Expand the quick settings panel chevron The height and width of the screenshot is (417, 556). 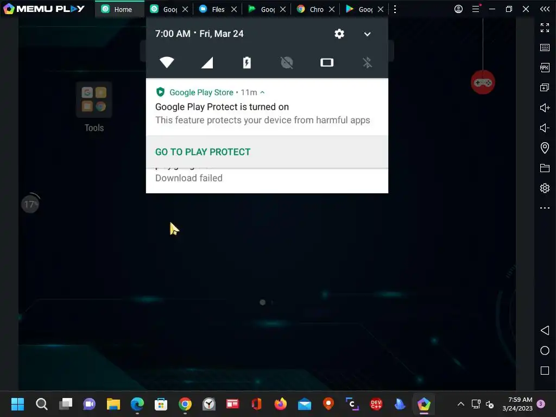[368, 34]
